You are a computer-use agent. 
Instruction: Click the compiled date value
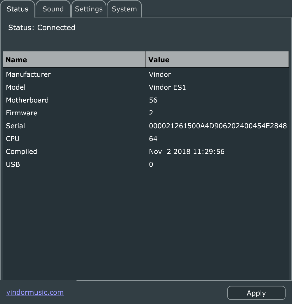pyautogui.click(x=187, y=152)
